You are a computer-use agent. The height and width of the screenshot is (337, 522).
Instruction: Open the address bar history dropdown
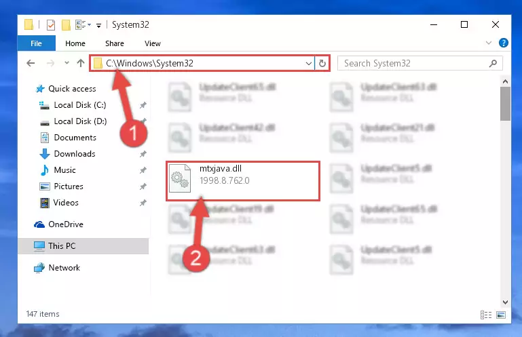coord(309,63)
